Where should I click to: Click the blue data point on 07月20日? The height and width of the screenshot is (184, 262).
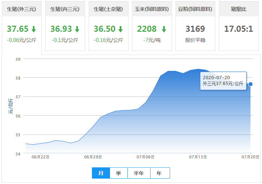click(x=250, y=84)
